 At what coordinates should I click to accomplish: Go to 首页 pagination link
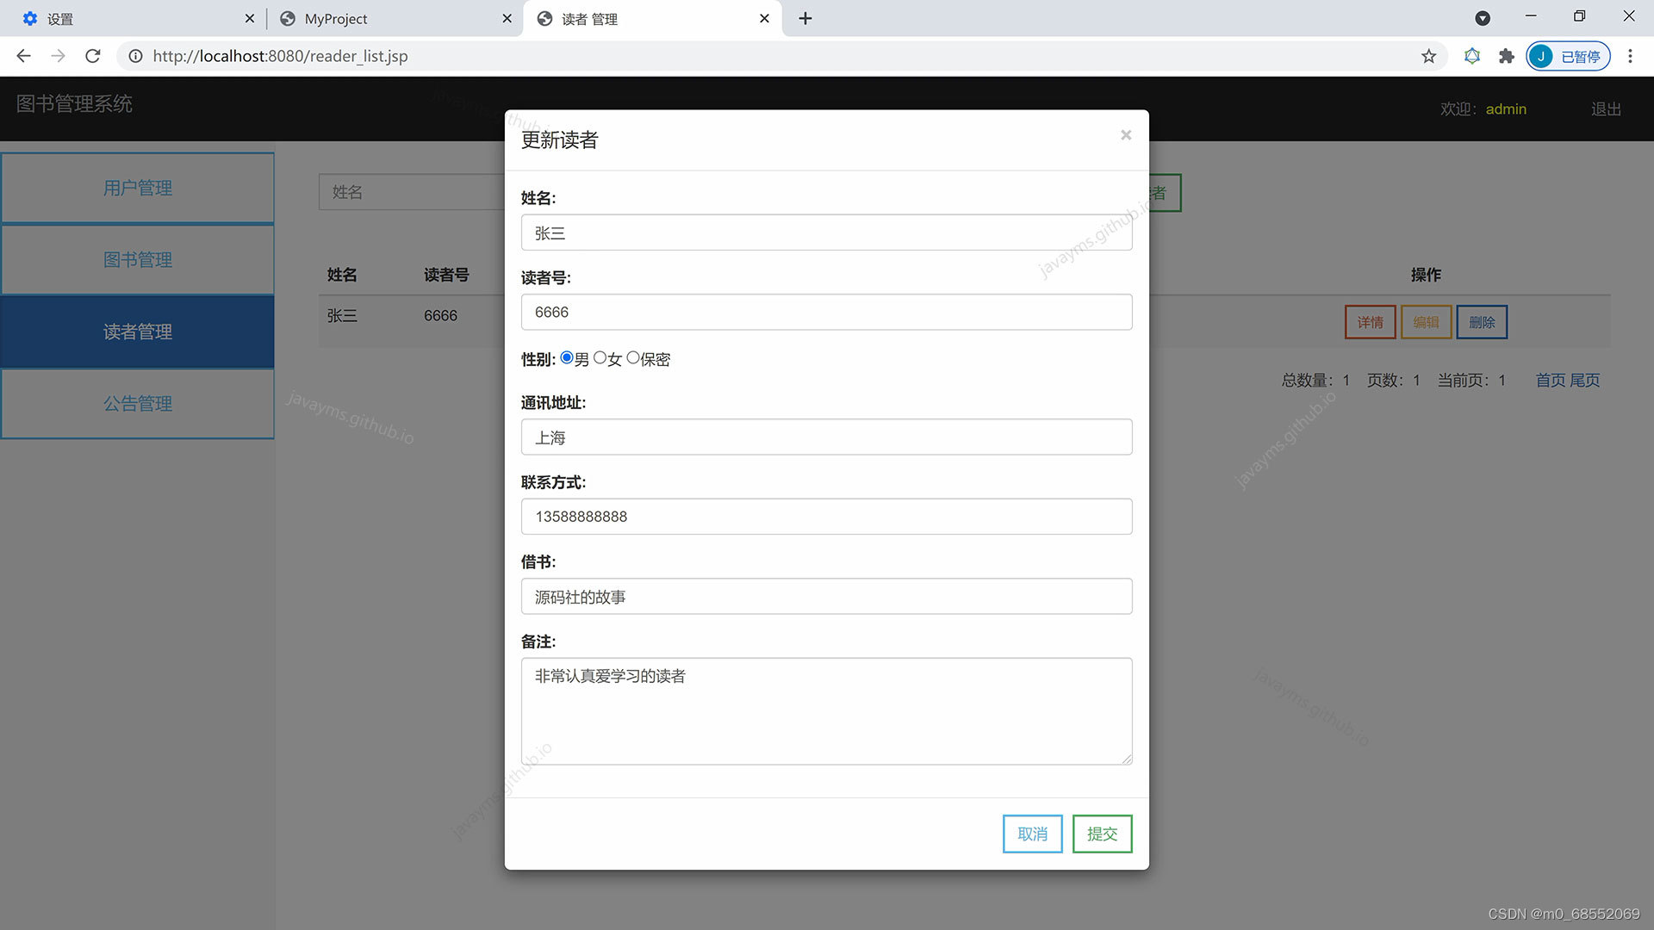tap(1551, 380)
